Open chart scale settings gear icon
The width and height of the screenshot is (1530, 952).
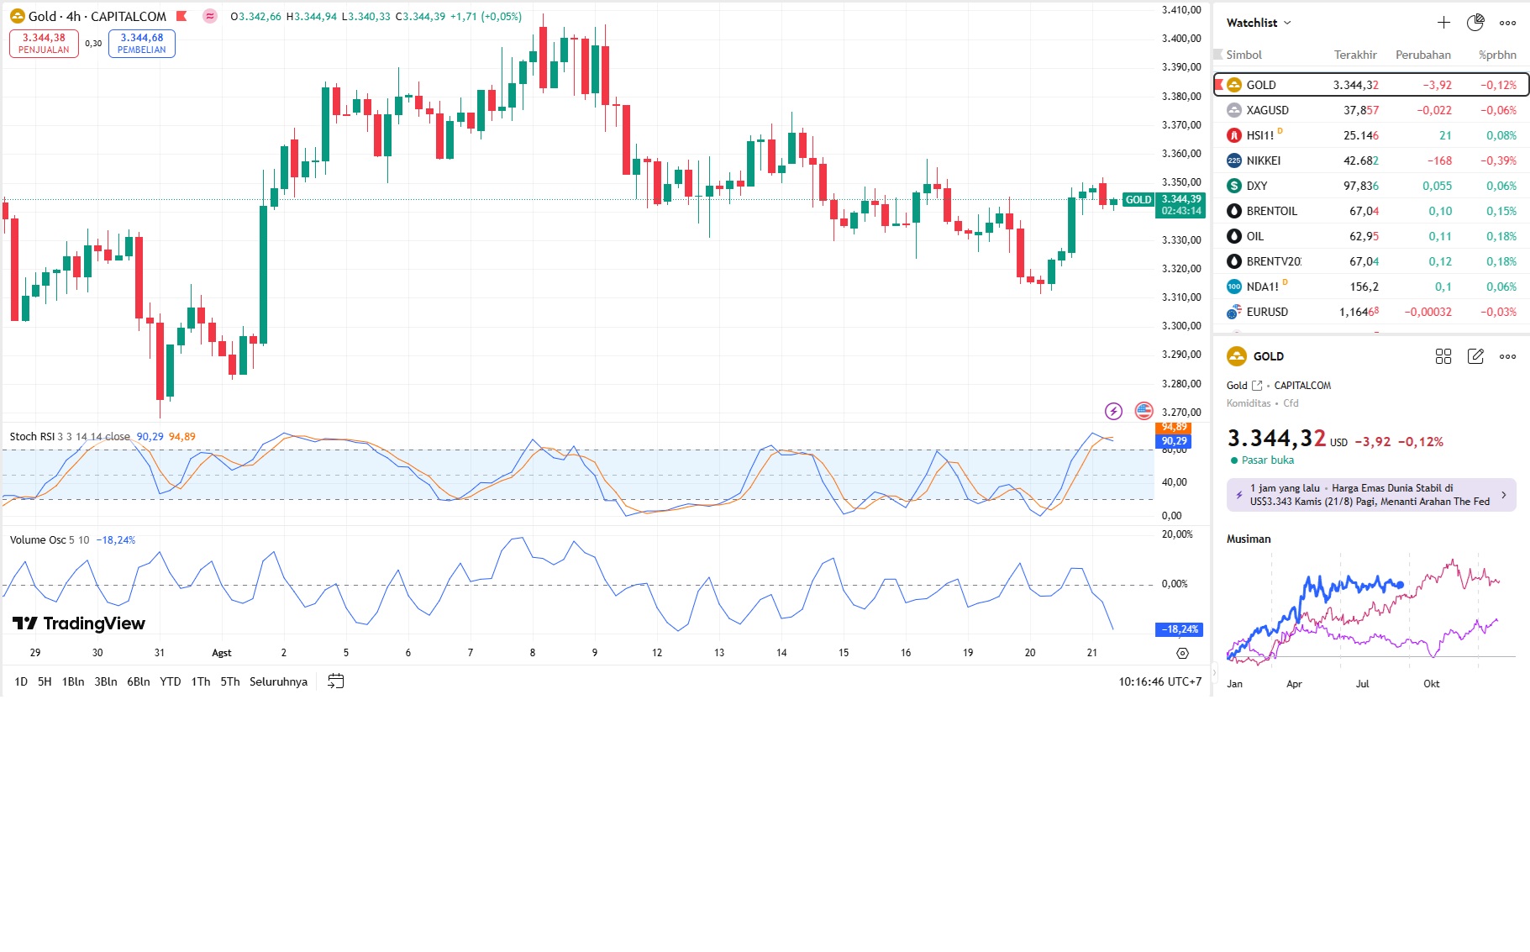point(1182,653)
